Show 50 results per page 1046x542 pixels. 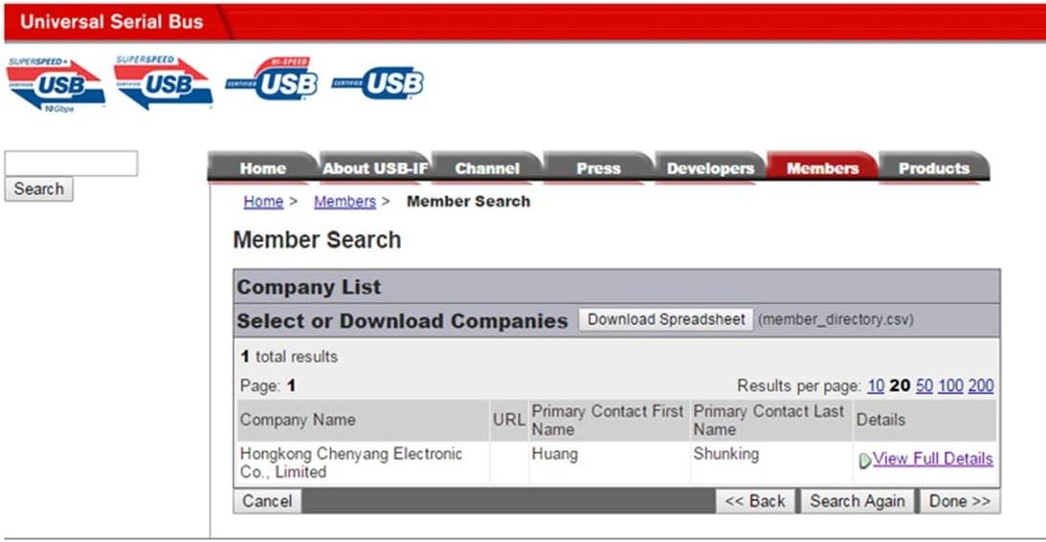[x=924, y=385]
